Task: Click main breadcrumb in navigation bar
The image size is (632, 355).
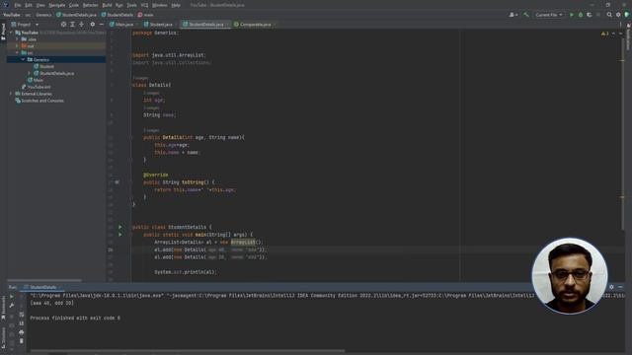Action: 145,15
